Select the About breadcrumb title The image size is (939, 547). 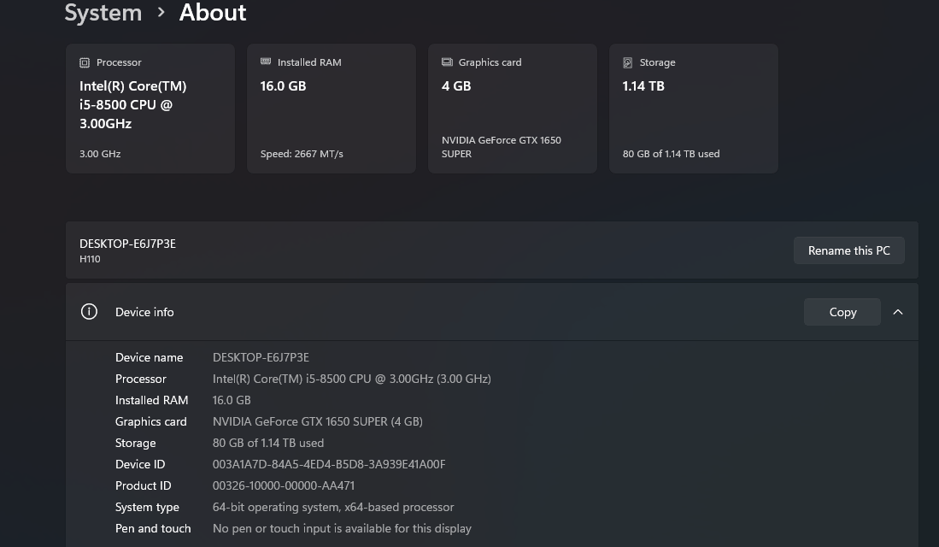[213, 13]
